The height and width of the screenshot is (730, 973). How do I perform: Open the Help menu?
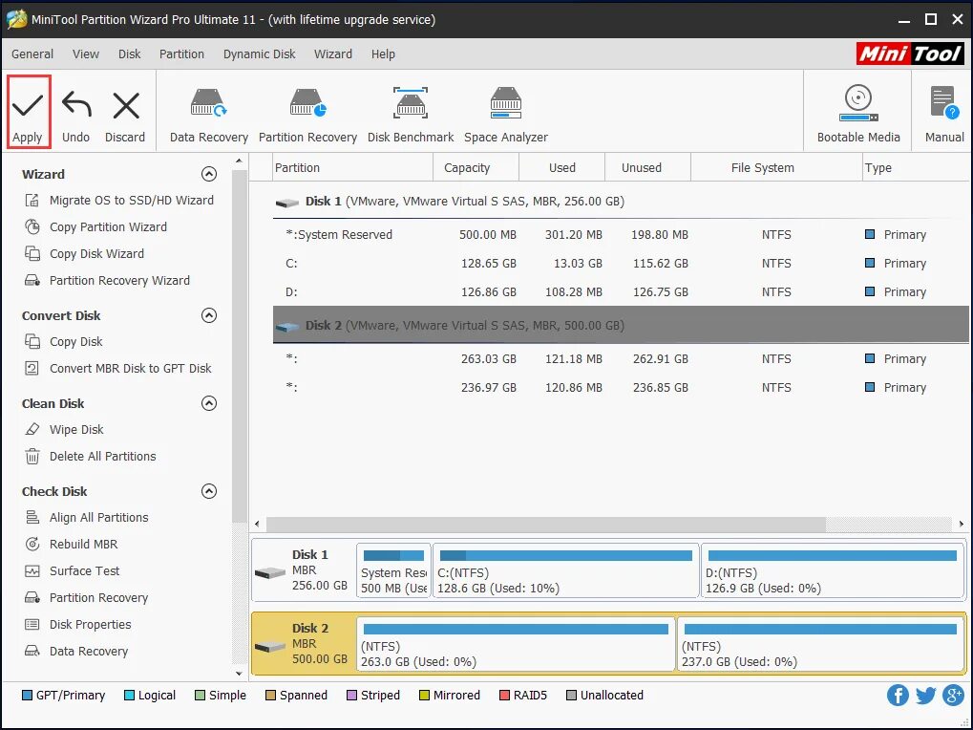coord(383,54)
